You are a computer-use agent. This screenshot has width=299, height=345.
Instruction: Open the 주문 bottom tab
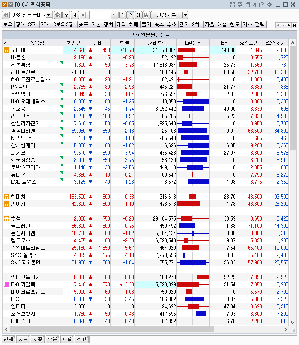(52, 339)
